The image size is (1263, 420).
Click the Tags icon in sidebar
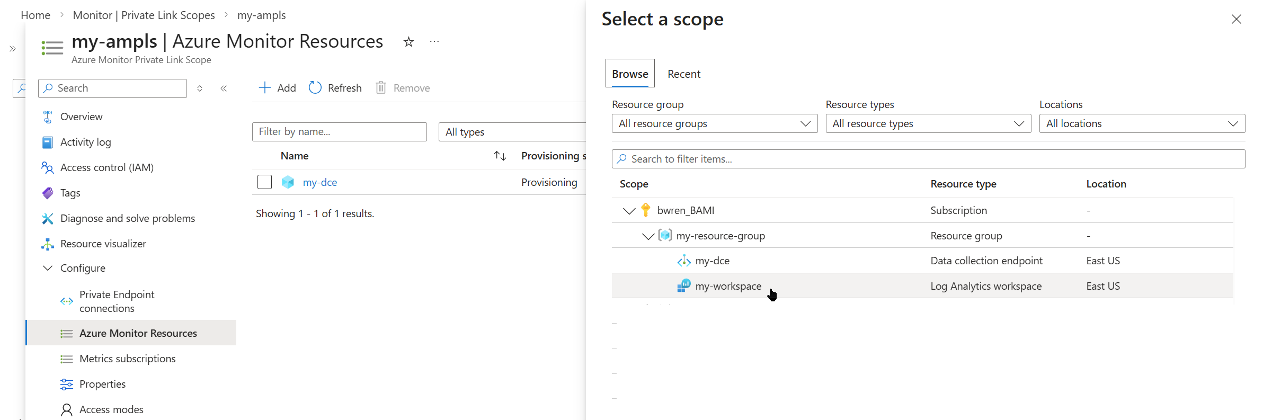48,193
